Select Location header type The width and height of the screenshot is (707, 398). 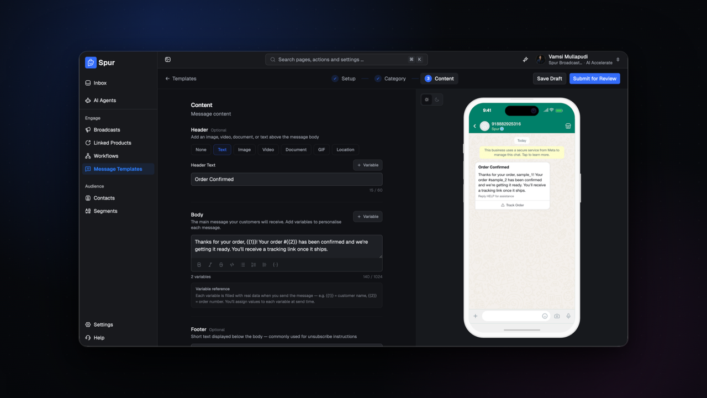pos(346,150)
